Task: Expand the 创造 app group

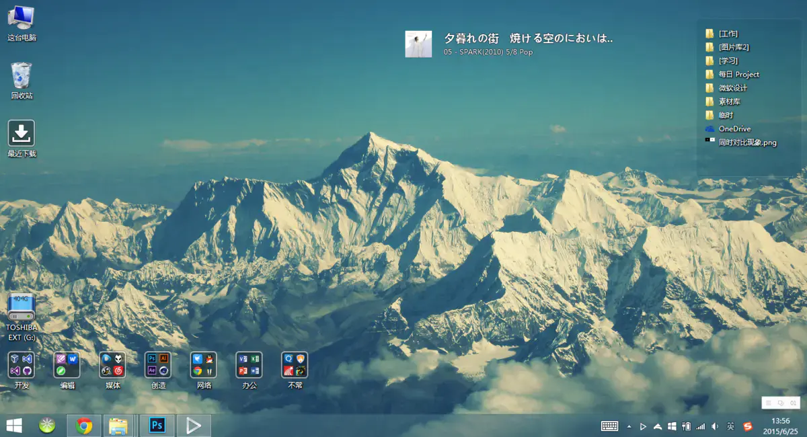Action: coord(158,365)
